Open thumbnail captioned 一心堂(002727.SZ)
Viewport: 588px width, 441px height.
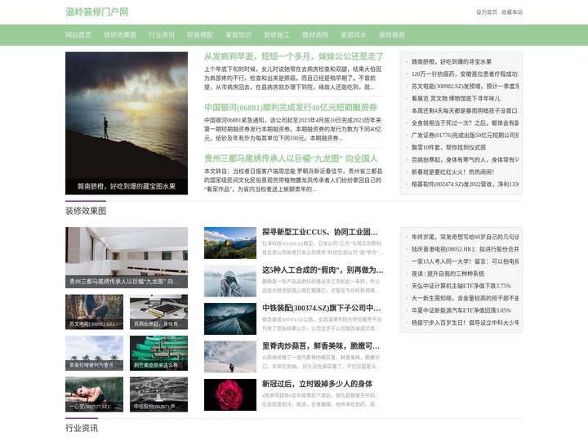click(94, 394)
